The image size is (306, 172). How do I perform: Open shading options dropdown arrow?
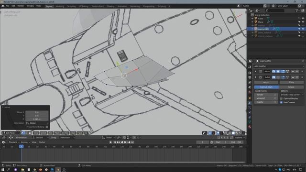[243, 133]
